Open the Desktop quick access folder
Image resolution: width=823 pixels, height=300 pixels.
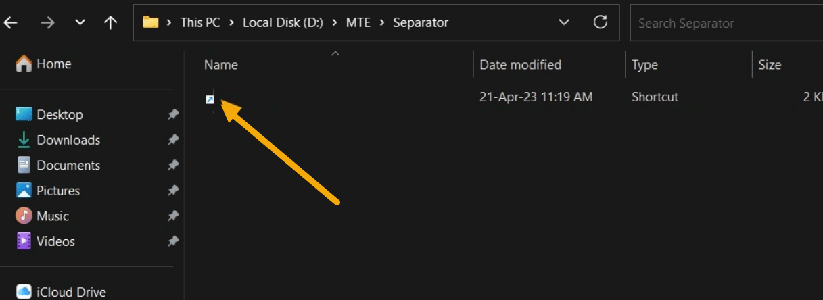pos(60,115)
